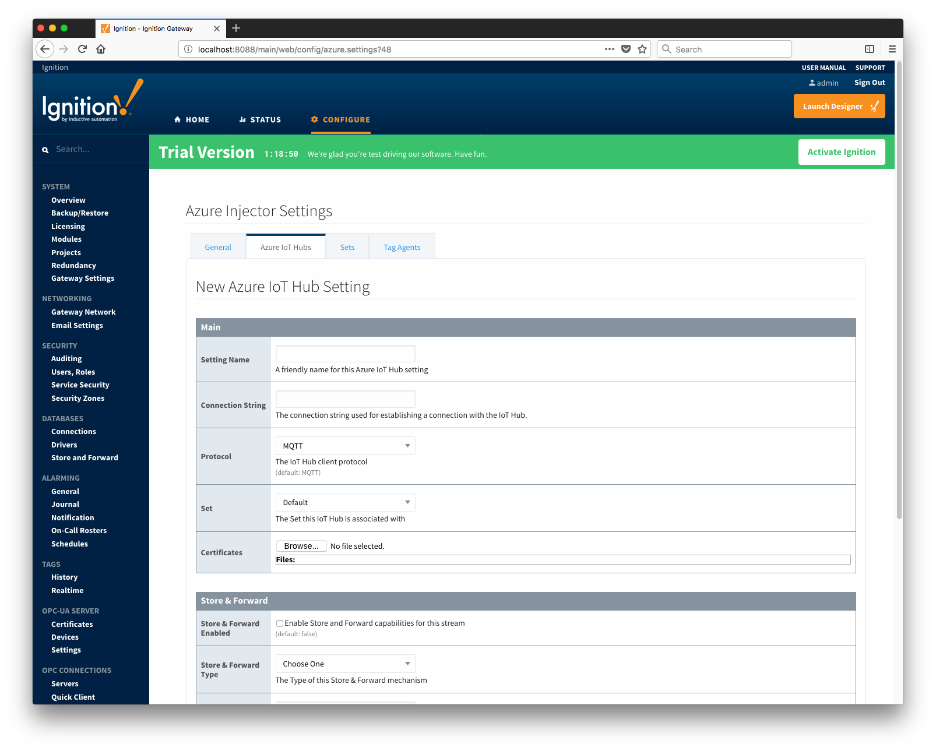Image resolution: width=936 pixels, height=751 pixels.
Task: Open Store & Forward Type dropdown
Action: tap(345, 664)
